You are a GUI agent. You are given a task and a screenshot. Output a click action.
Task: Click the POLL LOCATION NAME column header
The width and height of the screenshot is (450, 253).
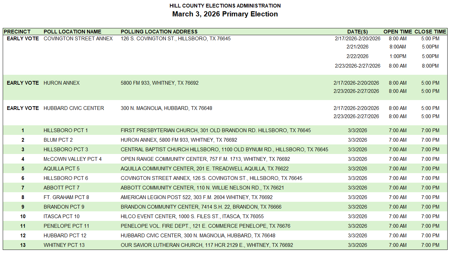pos(72,32)
